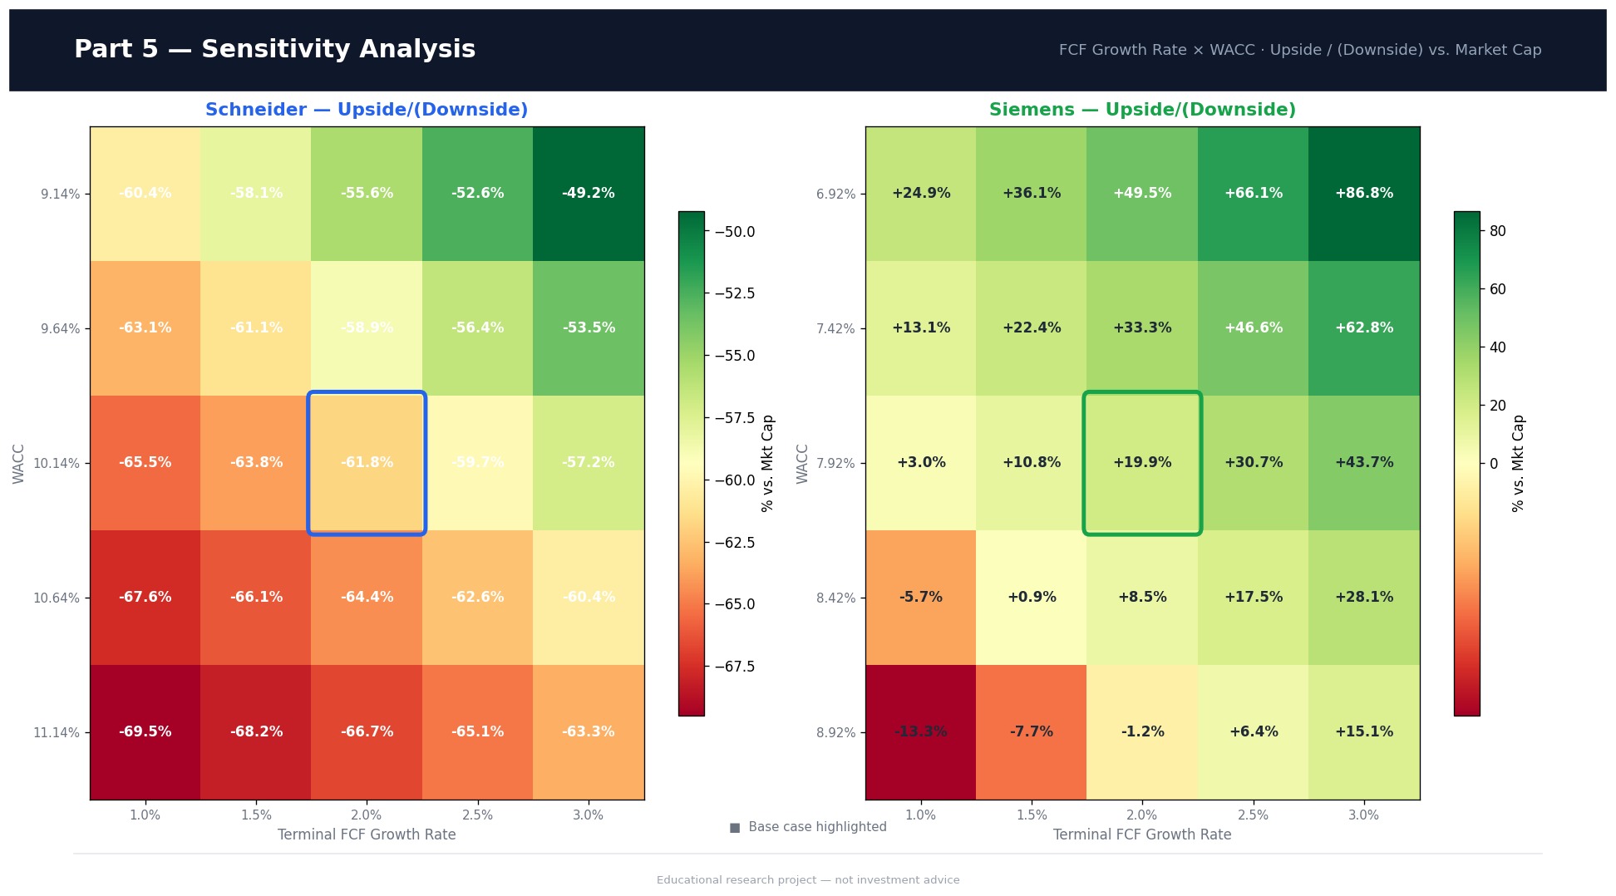The height and width of the screenshot is (896, 1616).
Task: Click the 8.92% WACC tick label
Action: [x=835, y=733]
